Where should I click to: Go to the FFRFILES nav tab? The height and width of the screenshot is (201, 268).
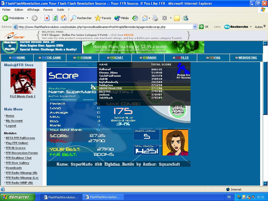(x=181, y=58)
